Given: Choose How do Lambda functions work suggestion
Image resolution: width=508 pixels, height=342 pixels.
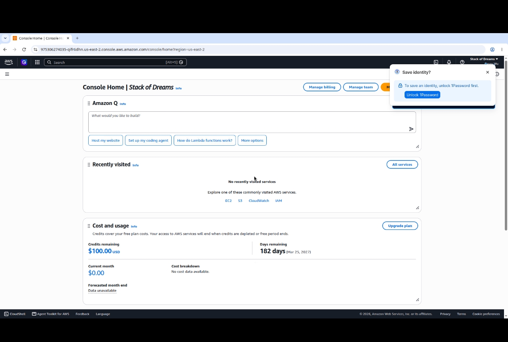Looking at the screenshot, I should pos(204,140).
